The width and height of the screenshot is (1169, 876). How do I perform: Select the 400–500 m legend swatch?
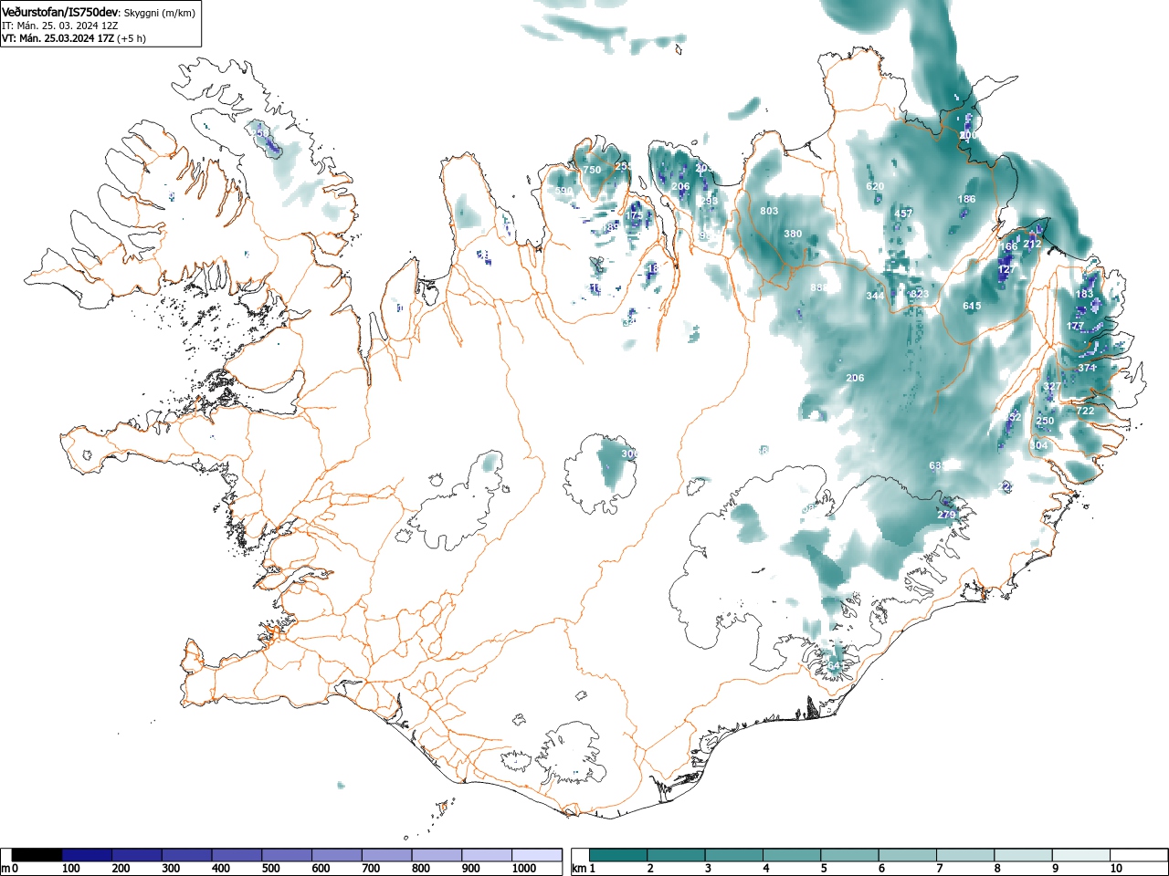click(x=237, y=855)
